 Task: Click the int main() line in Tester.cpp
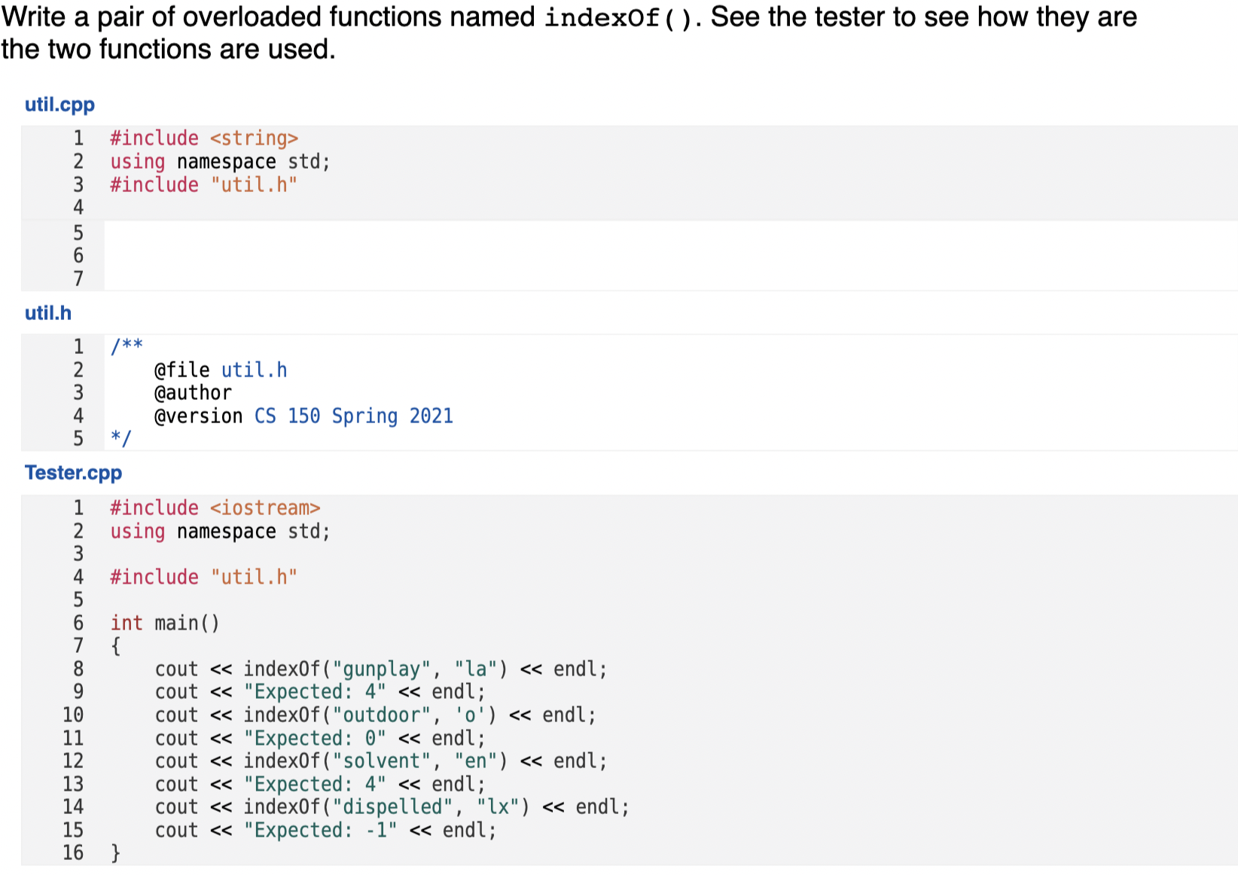pos(166,623)
